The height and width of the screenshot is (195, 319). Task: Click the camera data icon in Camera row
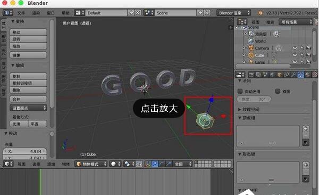pos(279,48)
